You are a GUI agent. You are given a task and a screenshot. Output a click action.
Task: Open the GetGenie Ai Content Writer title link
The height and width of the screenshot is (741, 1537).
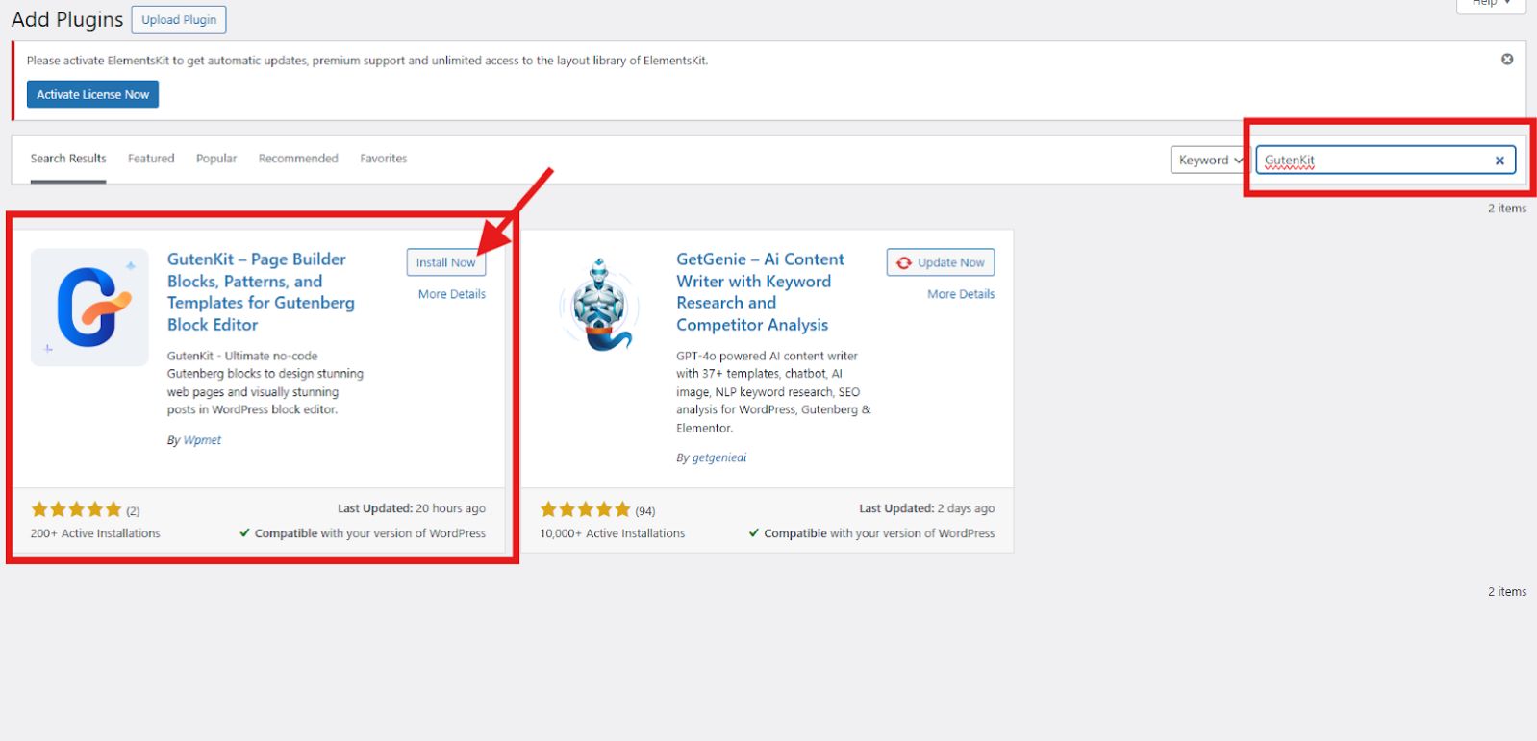(x=760, y=292)
